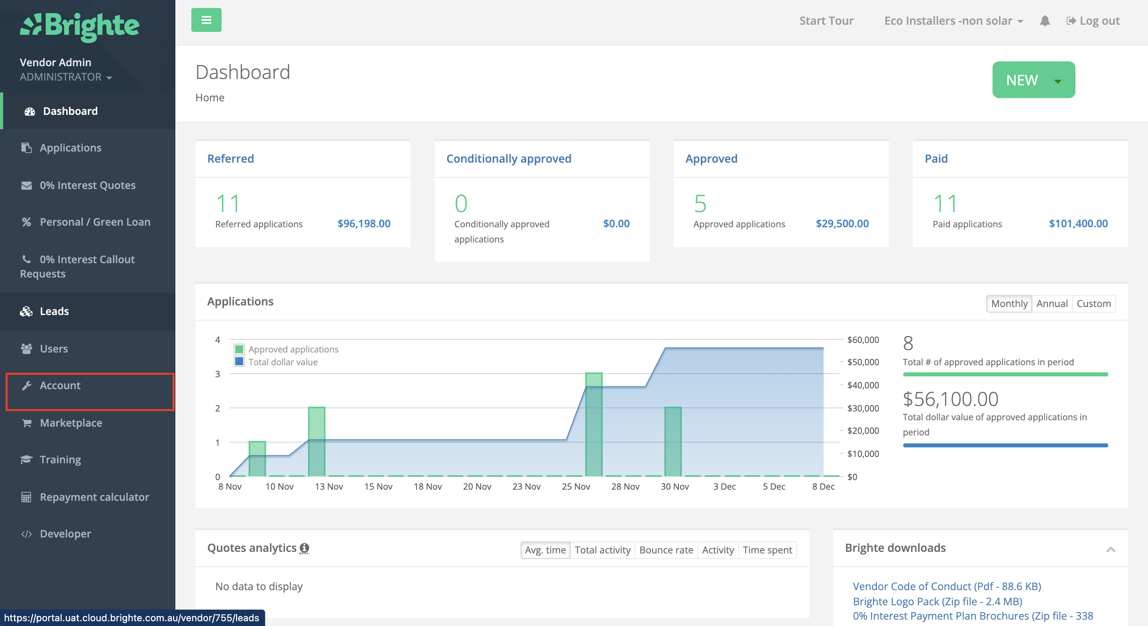Open Personal / Green Loan menu item
The image size is (1148, 626).
click(87, 222)
